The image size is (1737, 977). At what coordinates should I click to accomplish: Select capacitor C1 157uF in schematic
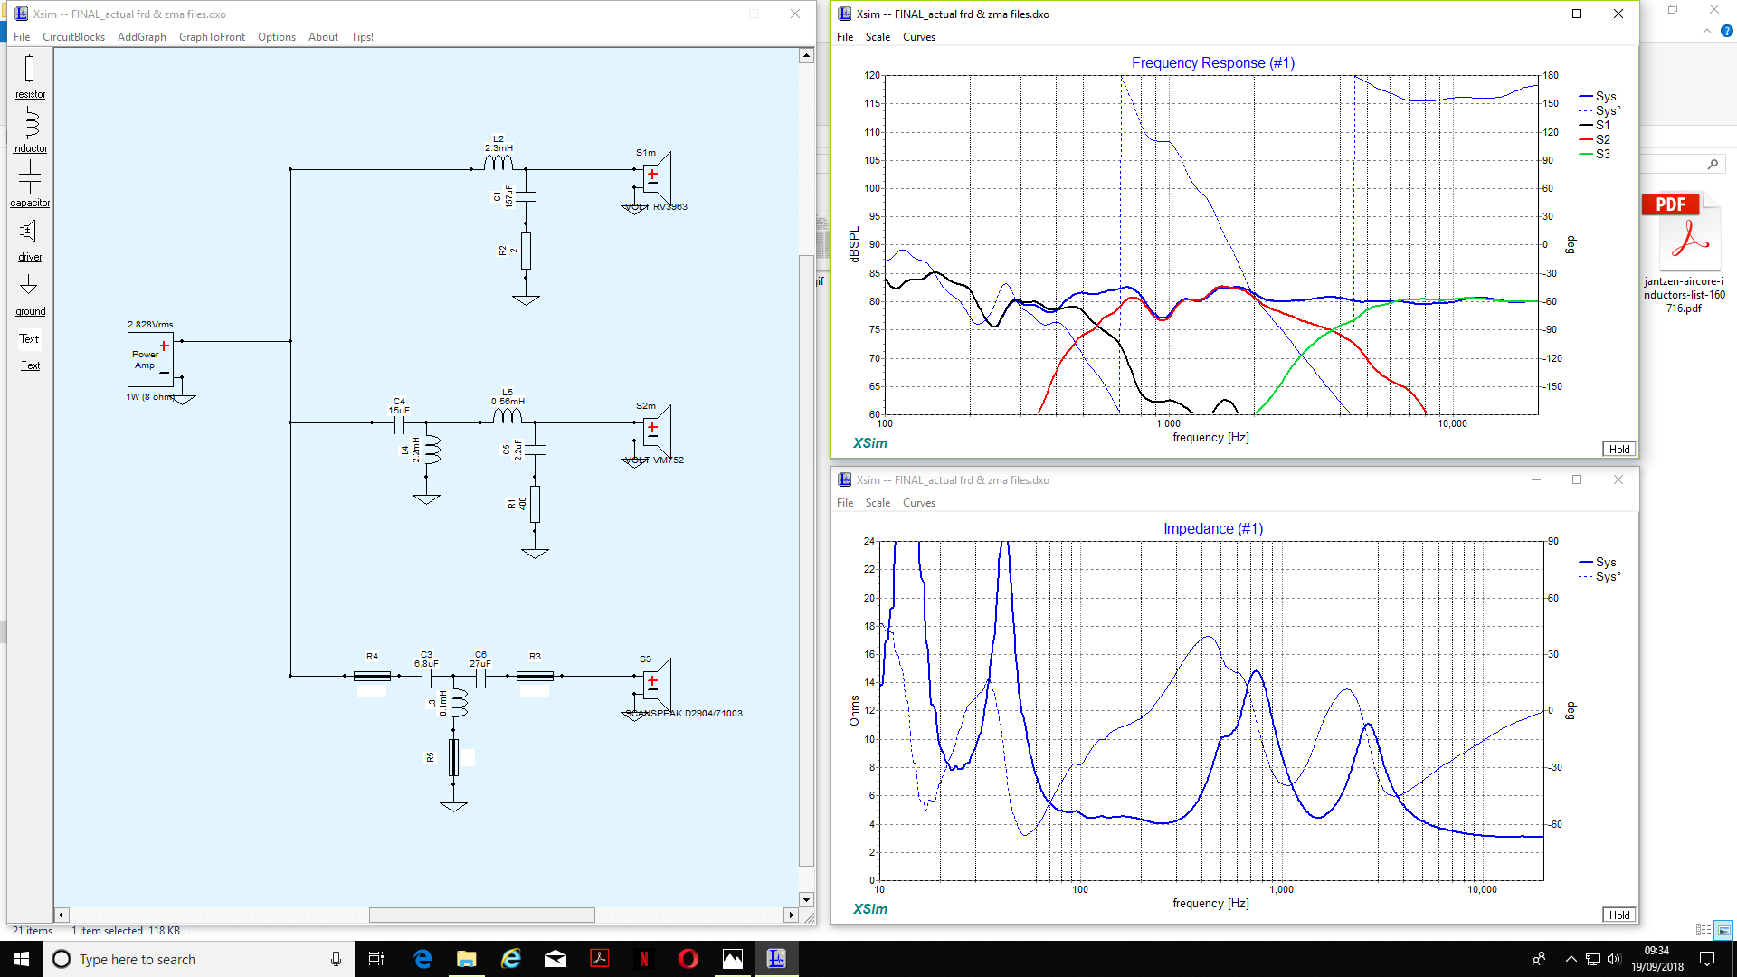[x=526, y=196]
